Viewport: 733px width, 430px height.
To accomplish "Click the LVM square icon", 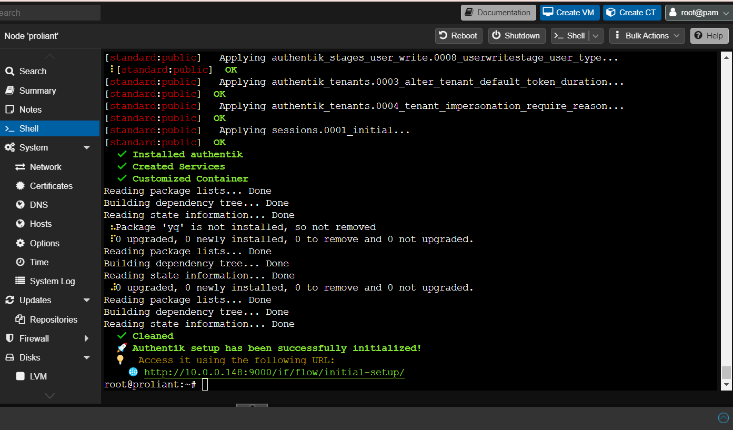I will (x=20, y=376).
